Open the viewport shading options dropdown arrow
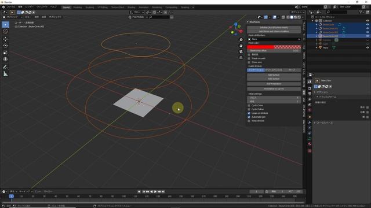 [x=303, y=17]
